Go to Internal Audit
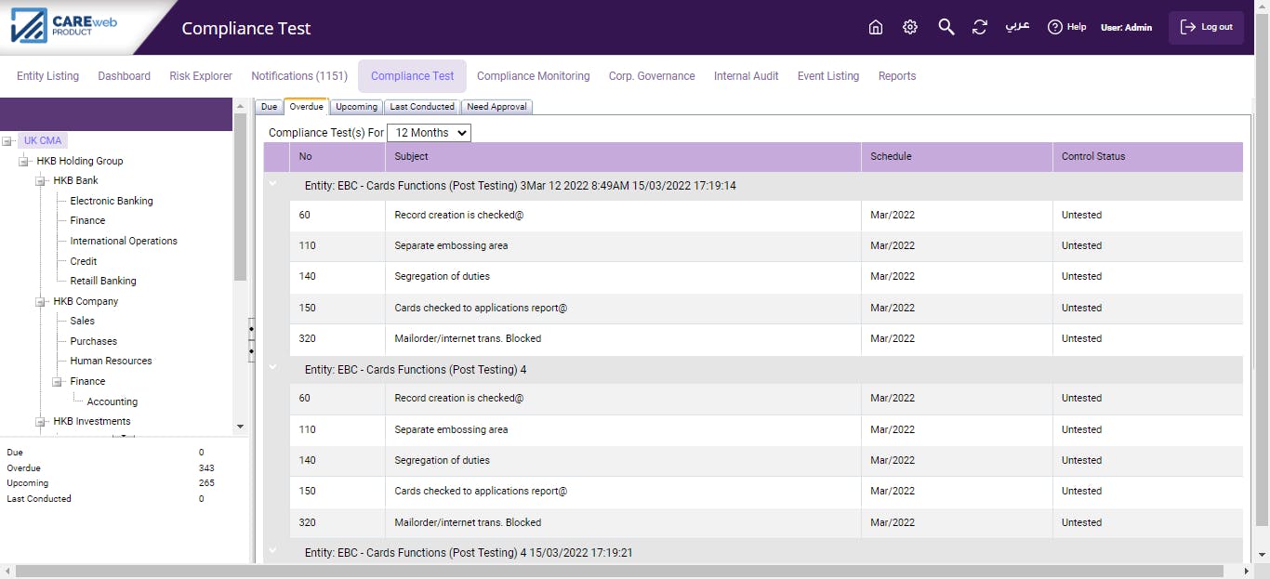This screenshot has height=579, width=1270. 746,76
